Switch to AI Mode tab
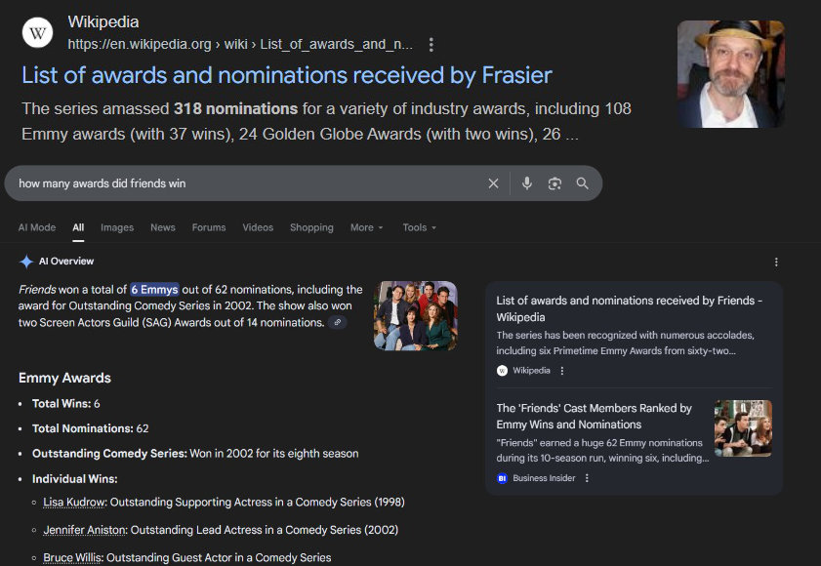This screenshot has height=566, width=821. click(x=37, y=227)
